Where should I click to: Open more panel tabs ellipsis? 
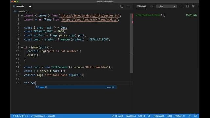coord(152,6)
